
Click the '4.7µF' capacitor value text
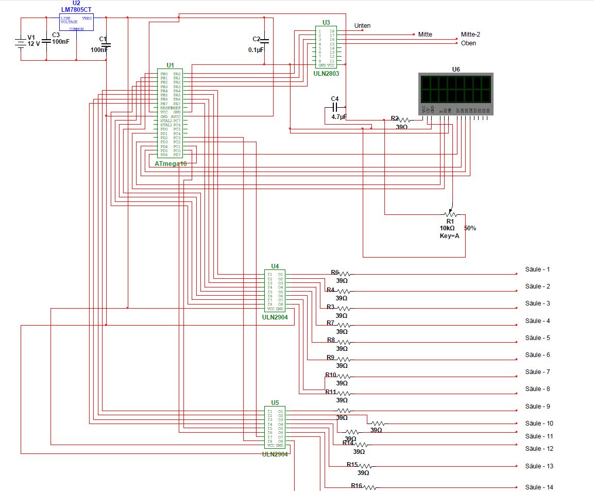click(339, 117)
